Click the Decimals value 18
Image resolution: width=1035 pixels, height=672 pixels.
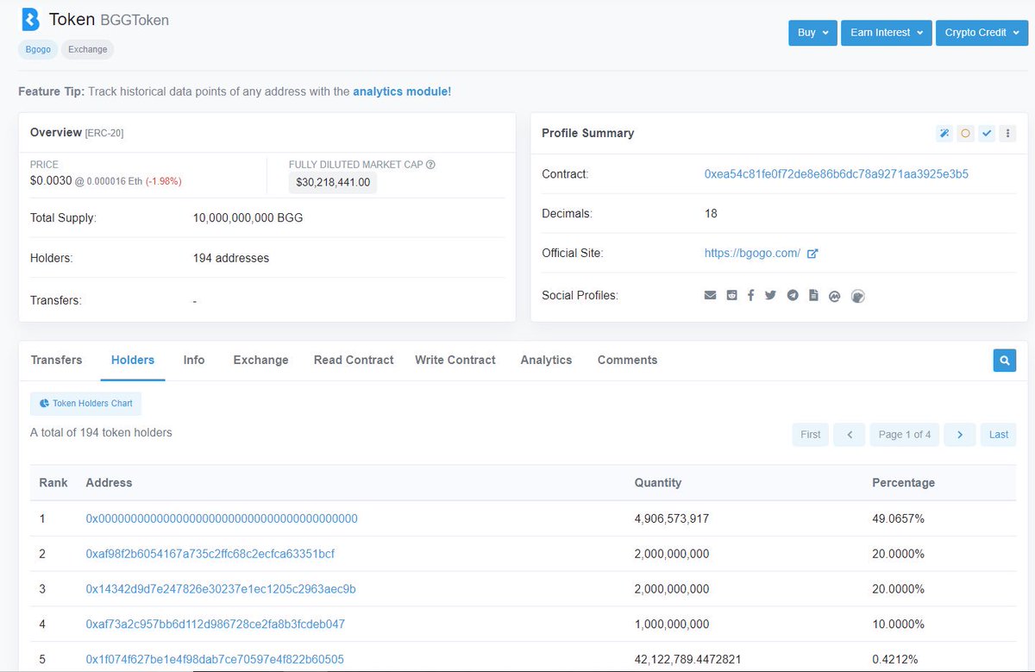(x=711, y=213)
